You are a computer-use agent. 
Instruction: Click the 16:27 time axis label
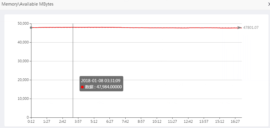(235, 121)
